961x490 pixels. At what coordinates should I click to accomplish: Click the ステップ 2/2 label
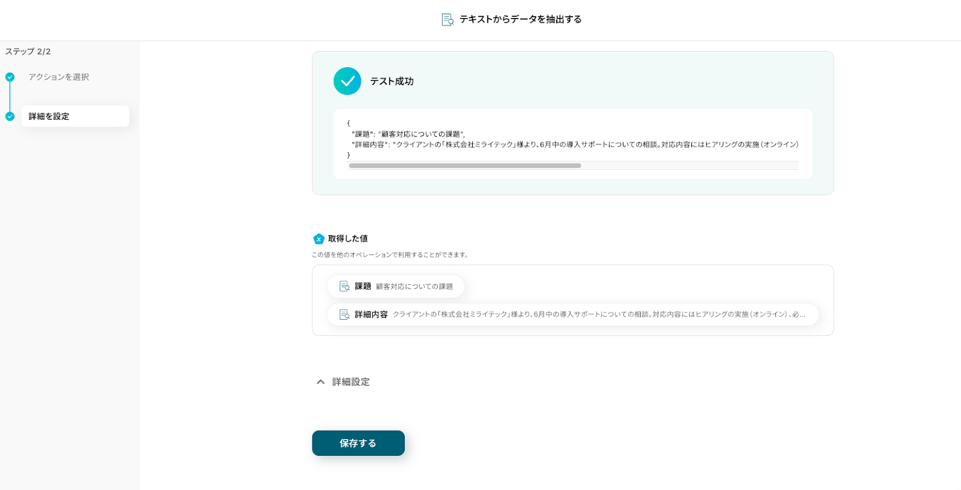[x=28, y=52]
